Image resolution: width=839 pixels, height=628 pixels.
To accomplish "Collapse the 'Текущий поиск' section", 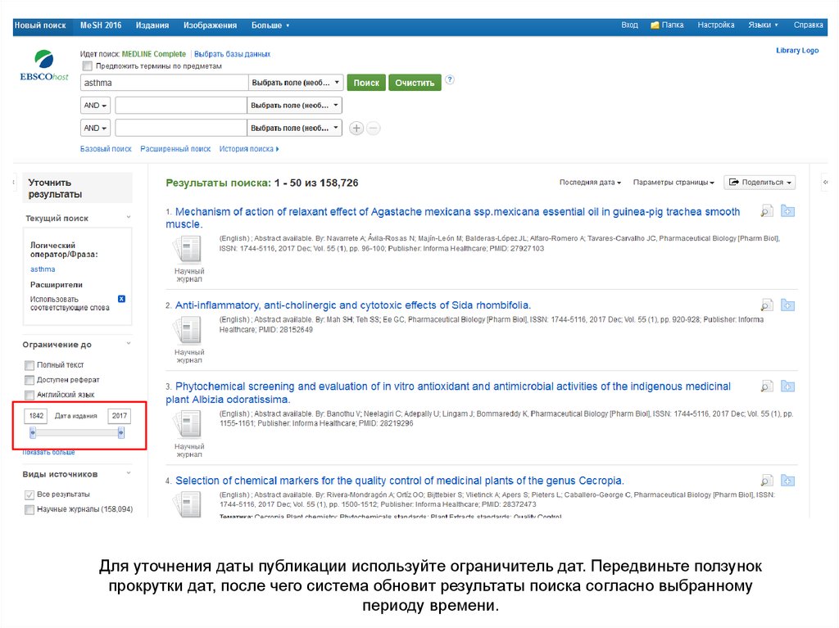I will [x=129, y=217].
